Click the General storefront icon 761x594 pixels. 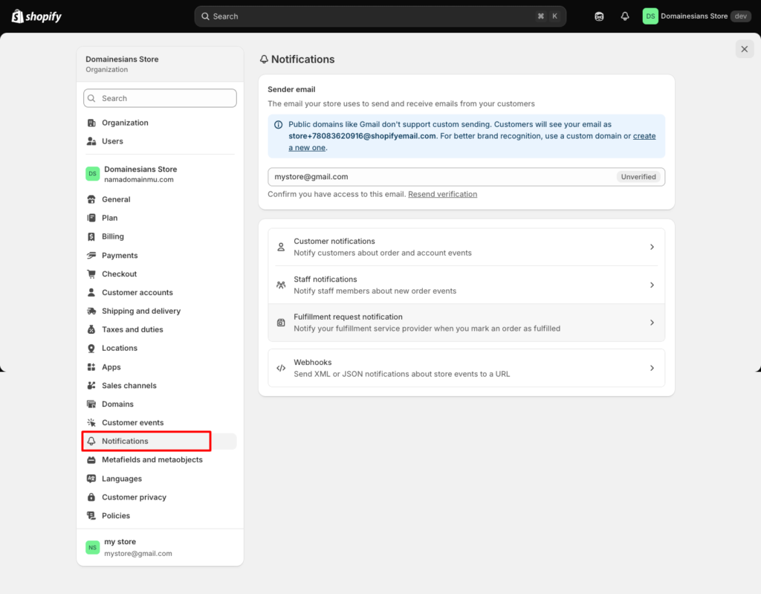(91, 200)
